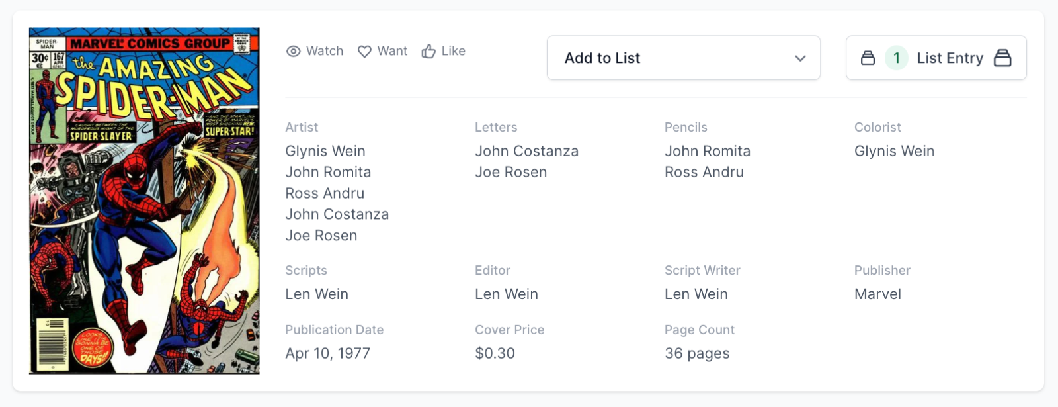1058x407 pixels.
Task: Toggle Want for this issue
Action: pyautogui.click(x=383, y=52)
